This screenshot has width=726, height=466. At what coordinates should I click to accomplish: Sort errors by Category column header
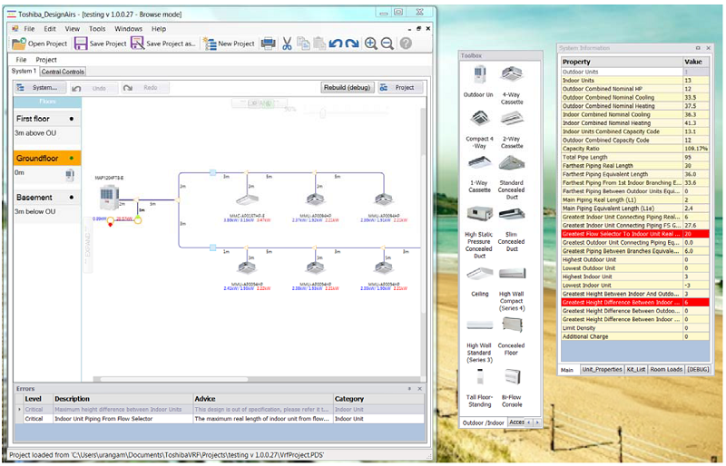[x=378, y=399]
